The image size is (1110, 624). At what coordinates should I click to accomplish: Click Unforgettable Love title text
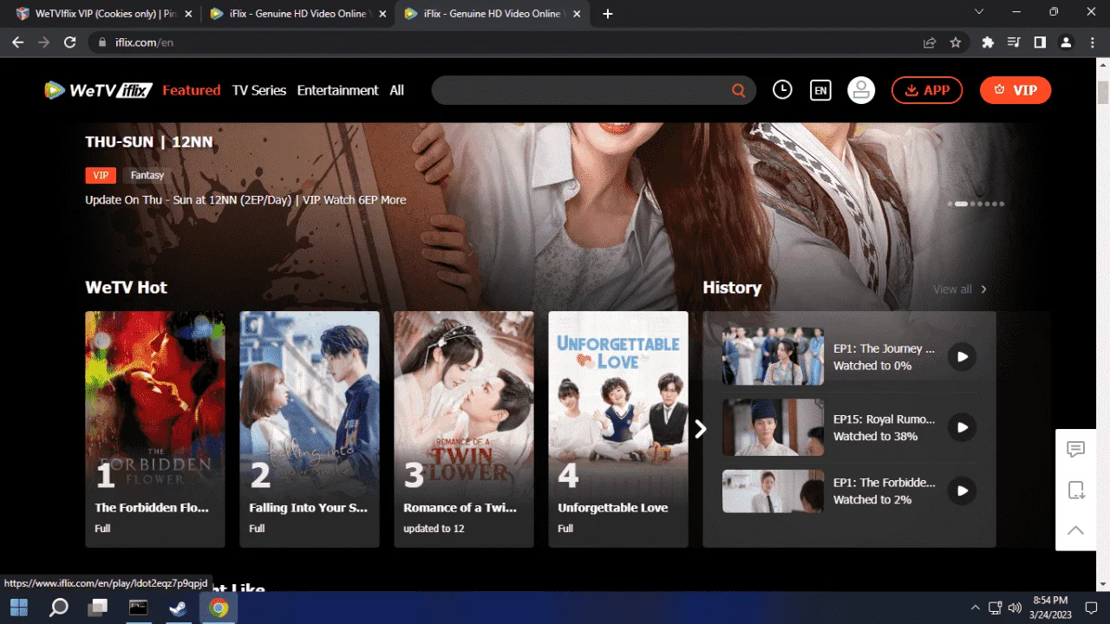point(612,508)
